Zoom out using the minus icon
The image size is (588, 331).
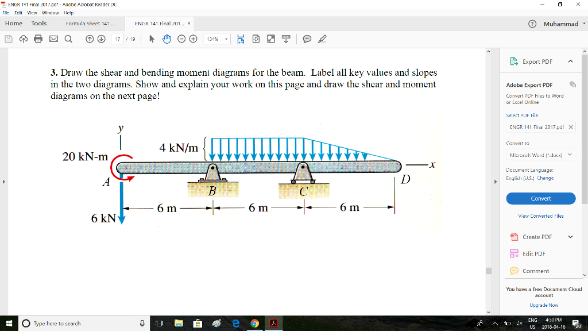[x=181, y=39]
